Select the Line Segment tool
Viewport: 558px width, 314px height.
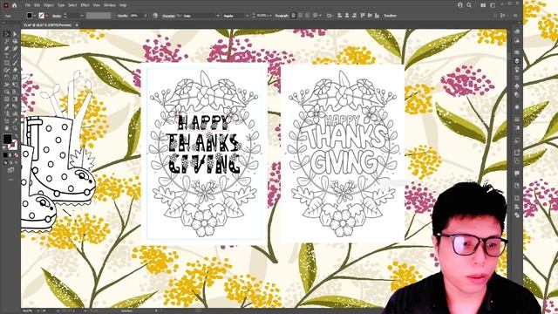point(15,56)
